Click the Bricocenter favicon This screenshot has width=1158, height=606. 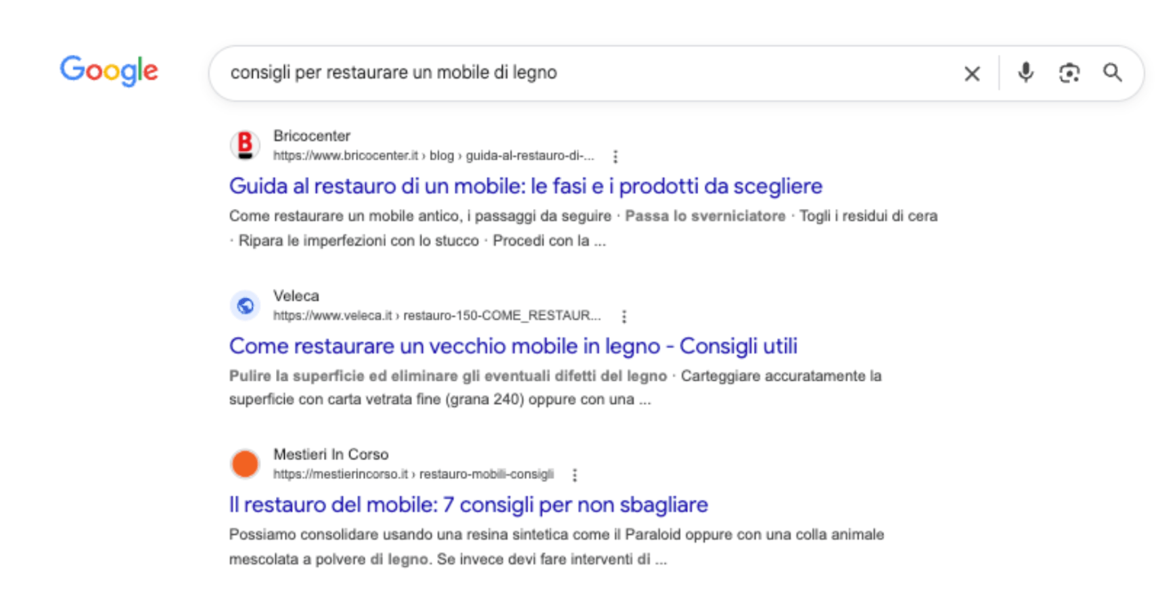[245, 145]
